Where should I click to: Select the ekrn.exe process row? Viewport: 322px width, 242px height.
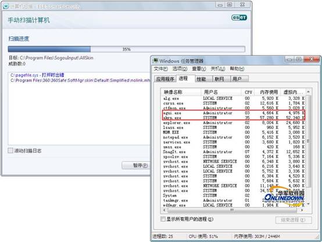pyautogui.click(x=234, y=118)
